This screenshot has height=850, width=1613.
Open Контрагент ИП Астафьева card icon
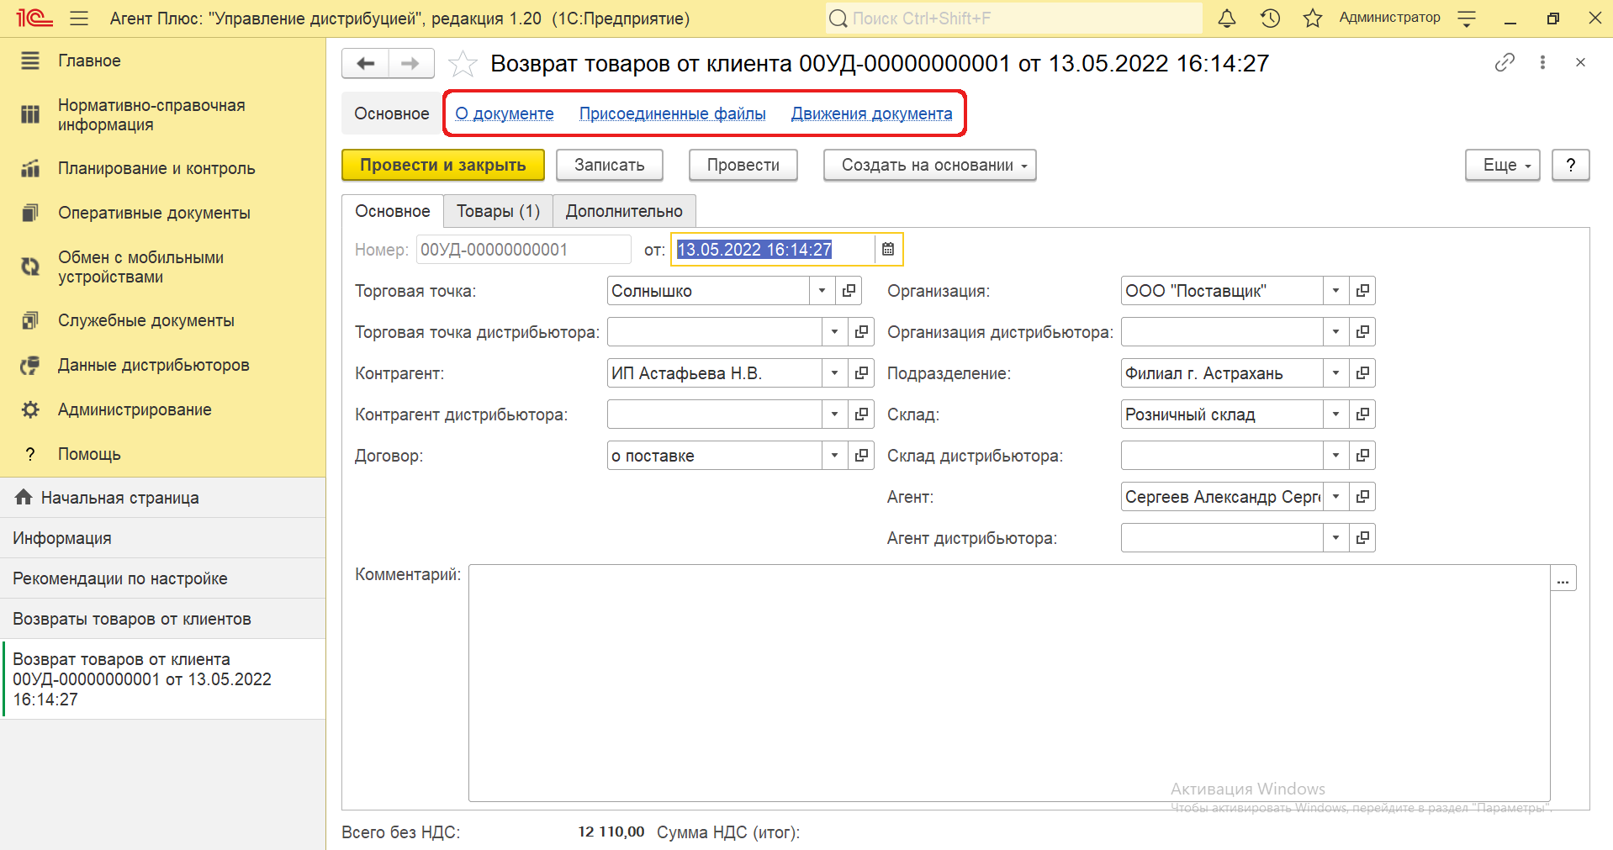click(861, 372)
